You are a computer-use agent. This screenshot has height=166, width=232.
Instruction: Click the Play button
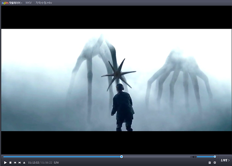(5, 162)
